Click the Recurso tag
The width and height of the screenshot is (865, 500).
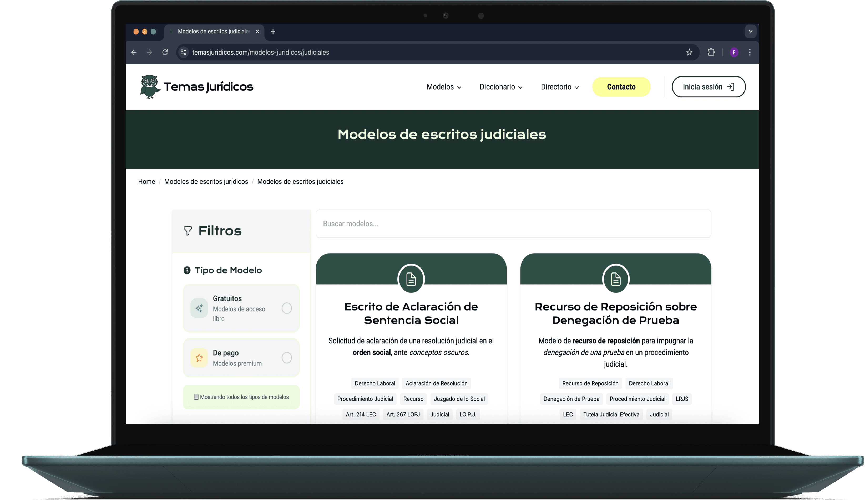(414, 399)
